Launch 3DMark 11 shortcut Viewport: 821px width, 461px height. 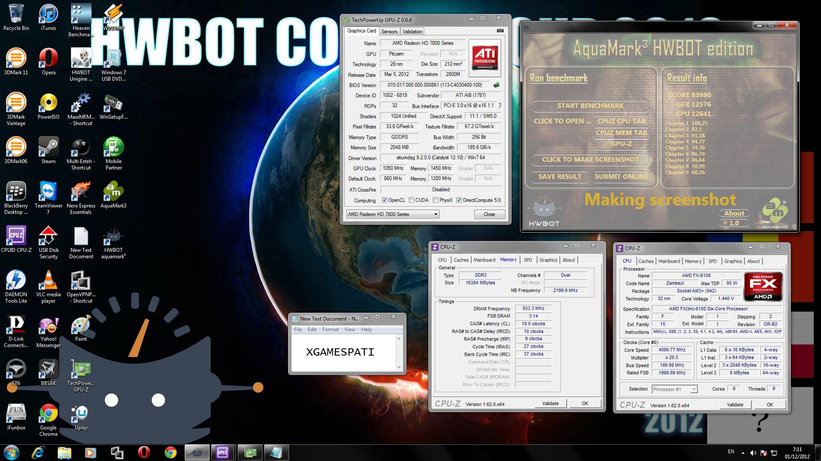point(16,62)
